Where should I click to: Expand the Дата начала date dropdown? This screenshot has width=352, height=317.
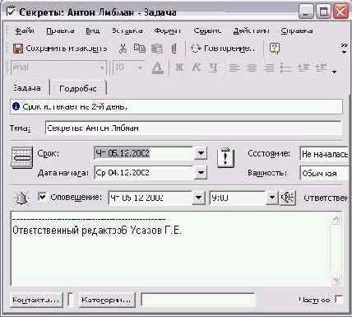pos(201,173)
